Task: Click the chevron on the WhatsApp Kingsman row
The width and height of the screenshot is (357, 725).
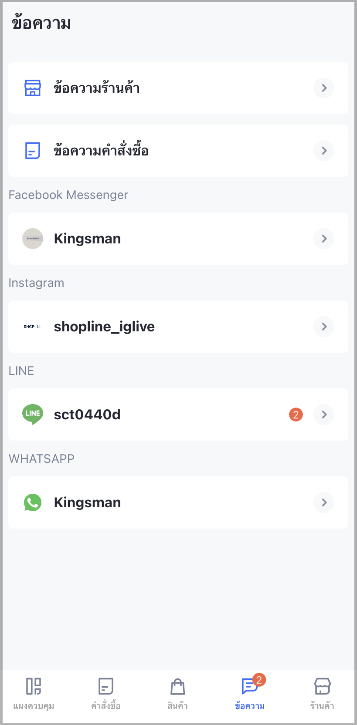Action: tap(323, 502)
